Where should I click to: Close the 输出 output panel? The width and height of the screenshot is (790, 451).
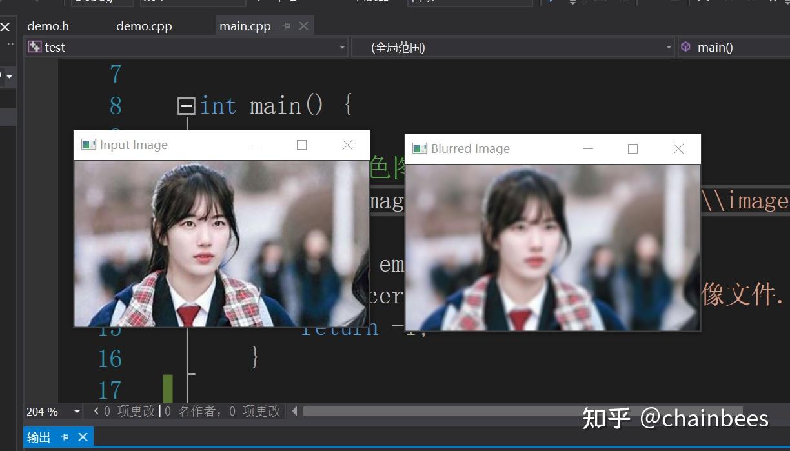(83, 437)
